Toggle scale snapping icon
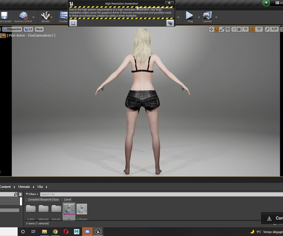283x236 pixels. 267,29
